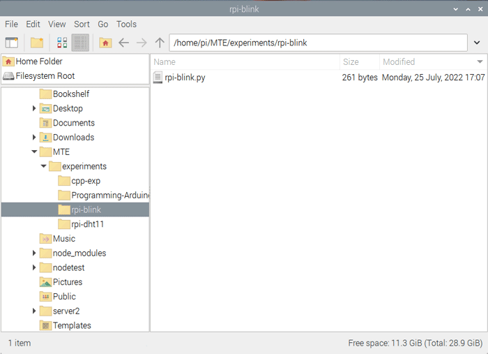Collapse the MTE tree node
488x354 pixels.
coord(34,152)
